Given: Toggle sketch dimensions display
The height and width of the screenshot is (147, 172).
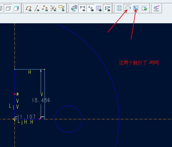Looking at the screenshot, I should (x=83, y=8).
